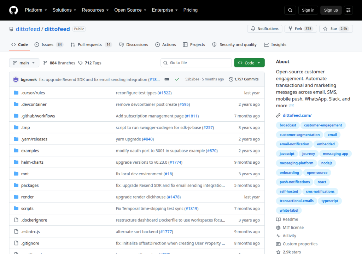Open the Actions tab

click(x=165, y=45)
